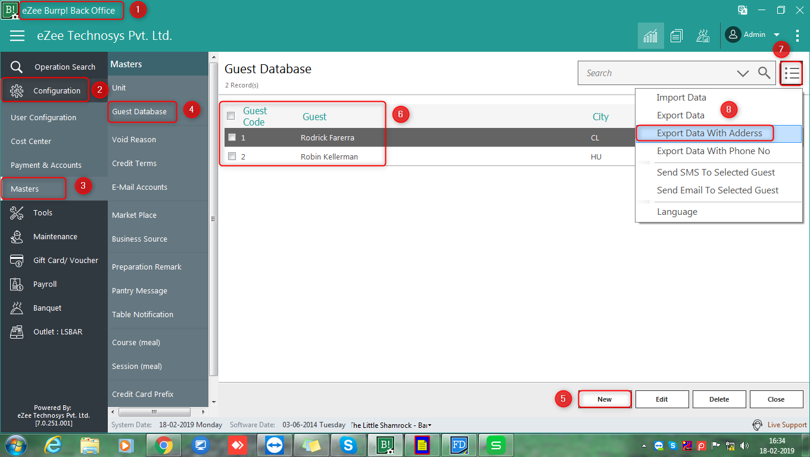
Task: Open Market Place master
Action: pos(134,215)
